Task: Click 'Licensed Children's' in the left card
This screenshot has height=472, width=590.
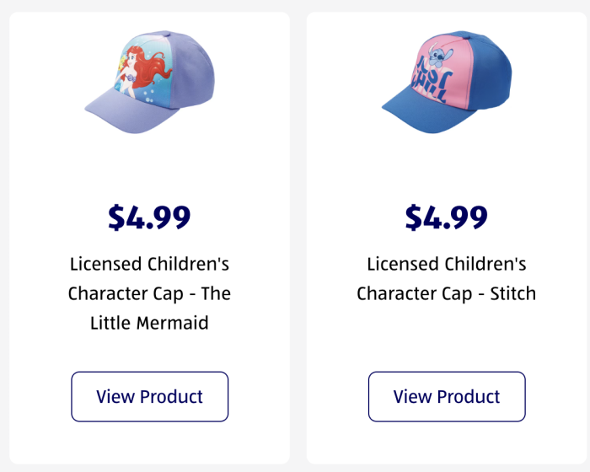Action: [x=149, y=264]
